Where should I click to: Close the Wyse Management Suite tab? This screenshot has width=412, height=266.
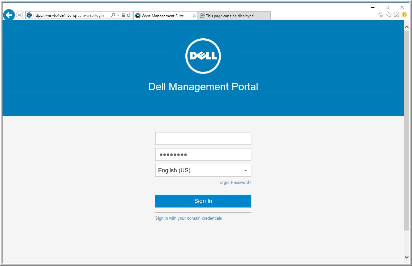pyautogui.click(x=194, y=16)
